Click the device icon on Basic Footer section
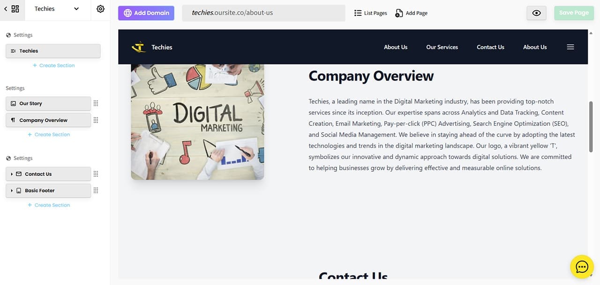600x285 pixels. click(x=19, y=190)
